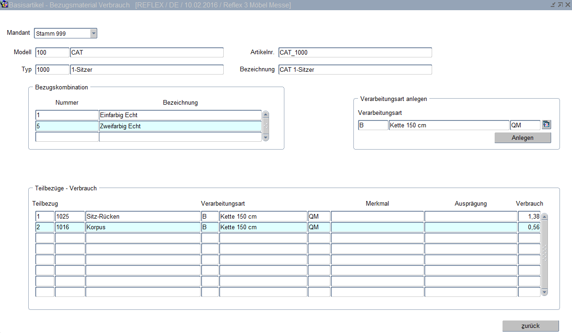This screenshot has width=572, height=333.
Task: Click the Verbrauch value 1,38
Action: 529,216
